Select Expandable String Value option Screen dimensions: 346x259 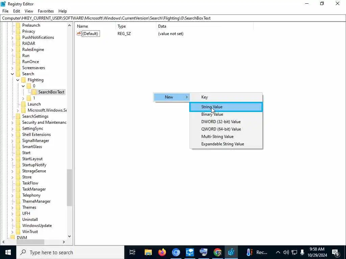tap(226, 144)
